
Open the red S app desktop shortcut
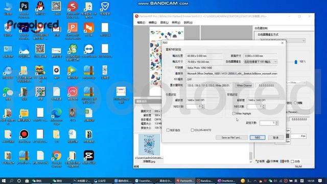(x=73, y=6)
